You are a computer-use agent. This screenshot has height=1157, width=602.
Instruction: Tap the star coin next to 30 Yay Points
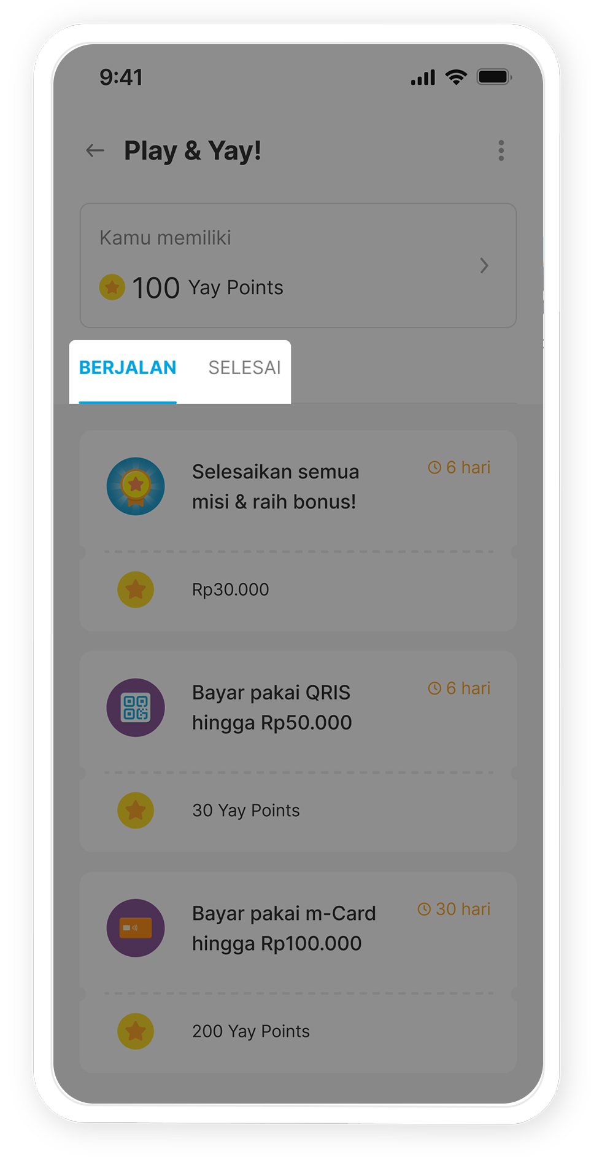136,811
